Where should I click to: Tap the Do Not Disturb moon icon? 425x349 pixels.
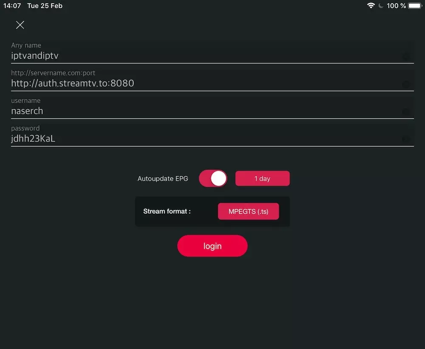pyautogui.click(x=381, y=6)
